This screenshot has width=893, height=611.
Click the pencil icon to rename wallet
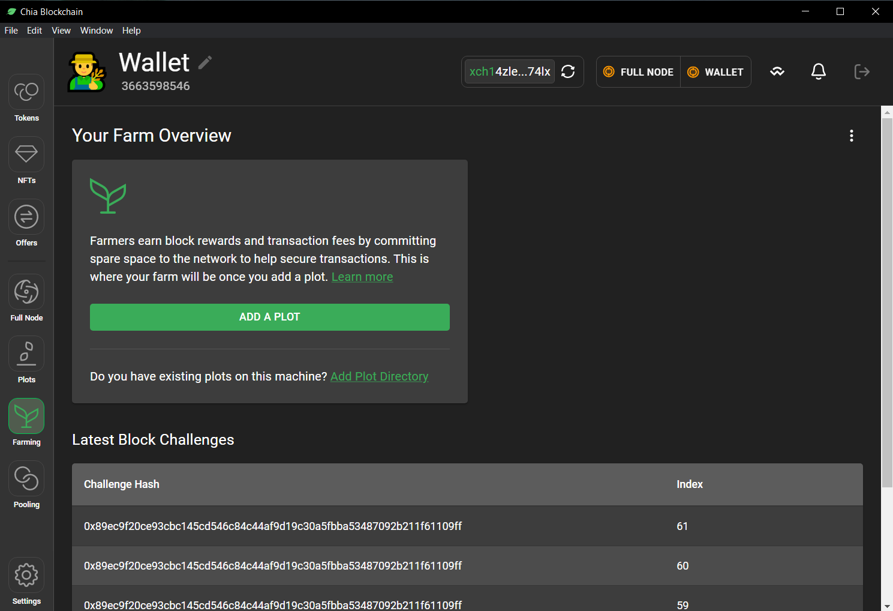click(205, 62)
